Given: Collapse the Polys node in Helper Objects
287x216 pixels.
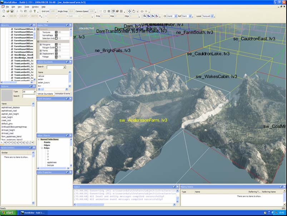Looking at the screenshot, I should [42, 148].
